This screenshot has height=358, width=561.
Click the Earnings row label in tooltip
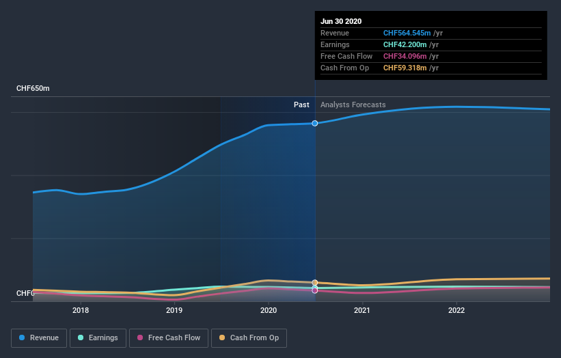click(335, 44)
